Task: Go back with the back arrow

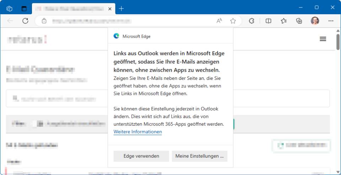Action: (10, 21)
